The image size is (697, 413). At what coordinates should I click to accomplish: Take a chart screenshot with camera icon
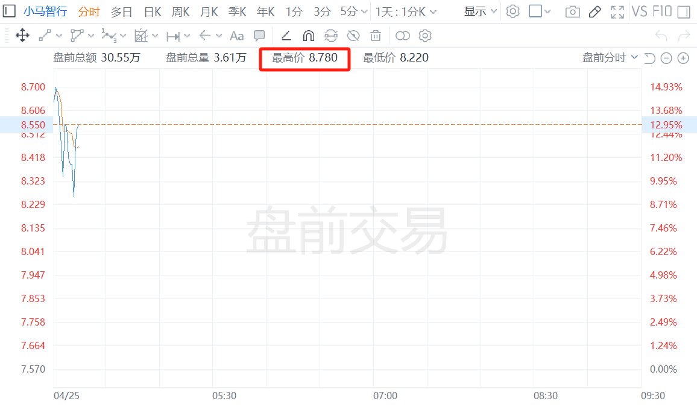pyautogui.click(x=573, y=11)
